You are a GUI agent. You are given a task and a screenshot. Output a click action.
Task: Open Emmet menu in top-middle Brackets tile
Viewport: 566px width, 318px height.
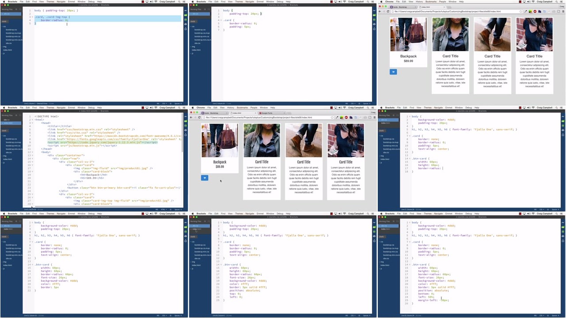tap(260, 2)
